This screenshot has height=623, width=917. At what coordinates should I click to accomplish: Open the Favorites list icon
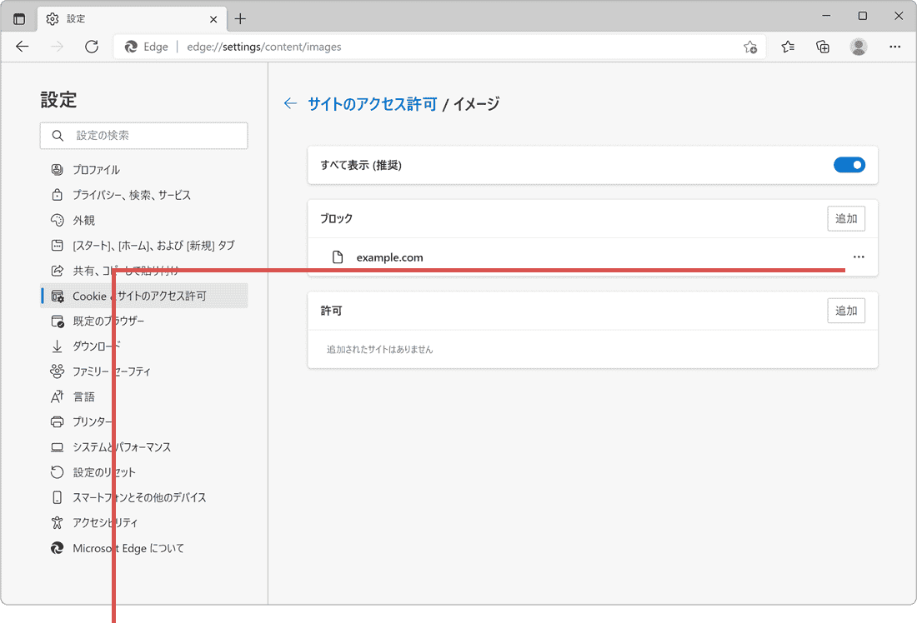click(788, 47)
